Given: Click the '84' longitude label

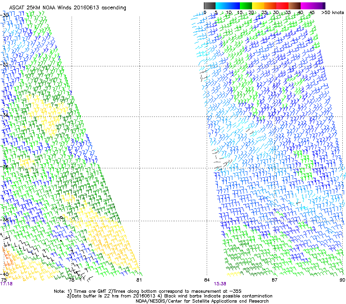Looking at the screenshot, I should (207, 280).
